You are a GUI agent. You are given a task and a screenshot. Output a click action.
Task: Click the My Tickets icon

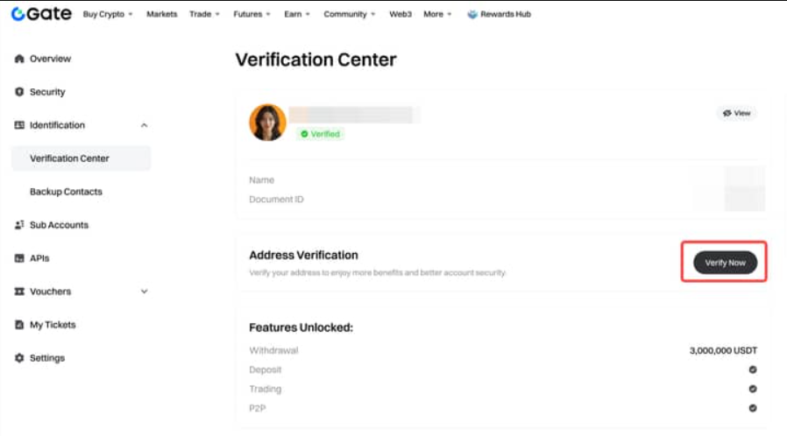19,325
